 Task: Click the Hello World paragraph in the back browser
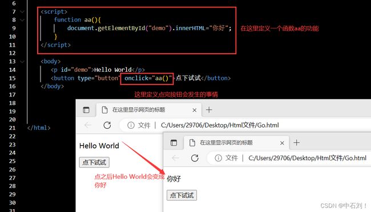point(99,146)
